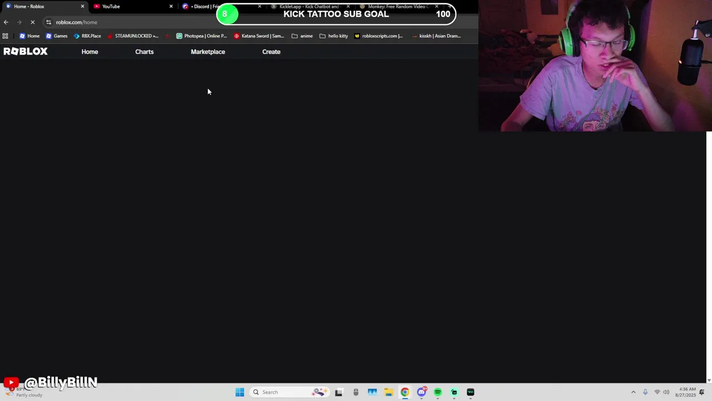Open the Wi-Fi network tray icon
The image size is (712, 401).
click(x=657, y=392)
